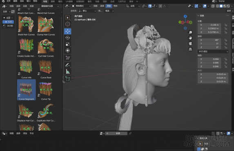Open the viewport Object menu
234x151 pixels.
115,6
